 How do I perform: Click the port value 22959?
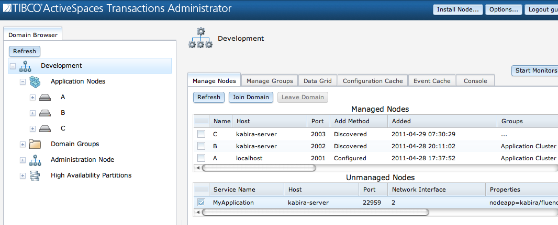[x=372, y=203]
